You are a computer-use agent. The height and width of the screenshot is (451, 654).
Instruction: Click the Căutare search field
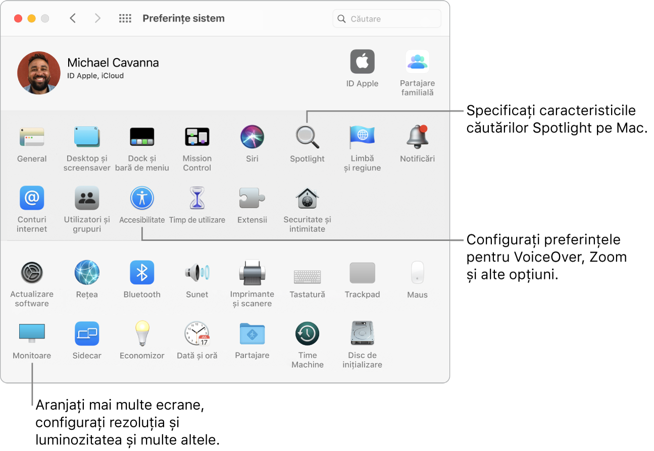387,19
